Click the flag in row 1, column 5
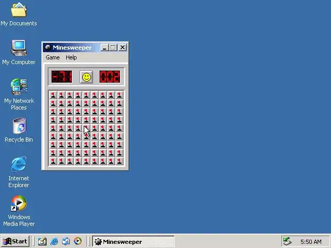Viewport: 331px width, 248px height. pyautogui.click(x=86, y=95)
